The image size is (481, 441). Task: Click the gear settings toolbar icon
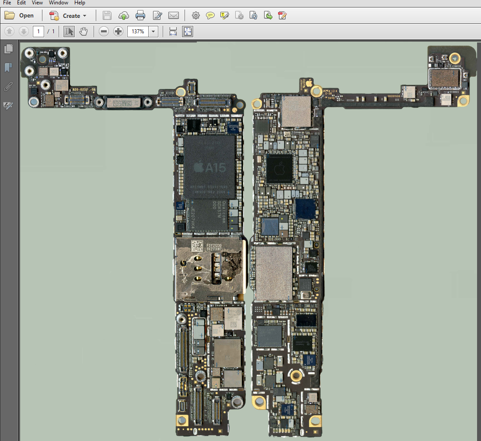[196, 16]
